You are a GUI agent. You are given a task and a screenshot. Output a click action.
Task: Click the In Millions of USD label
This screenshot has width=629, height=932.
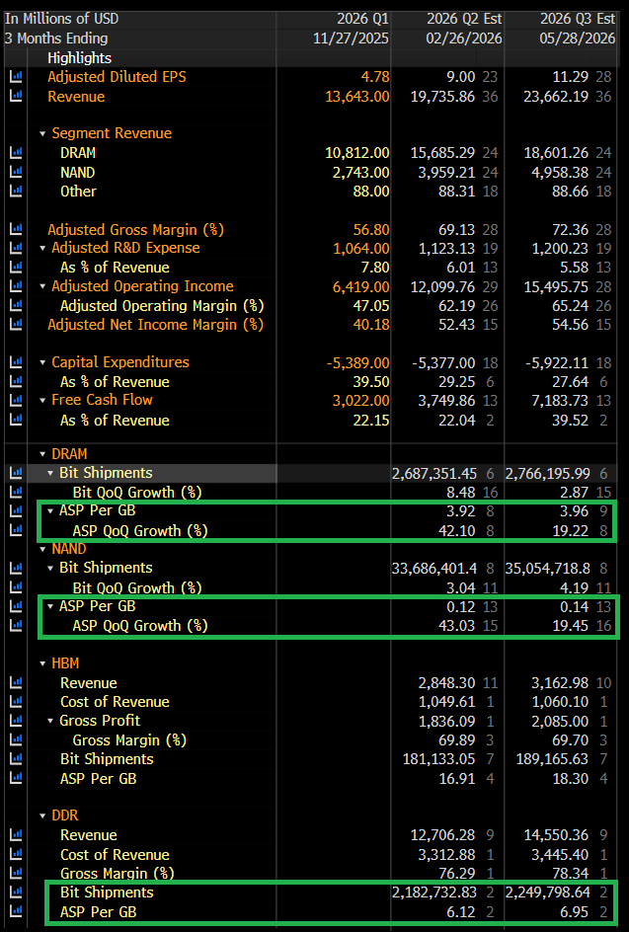[61, 19]
